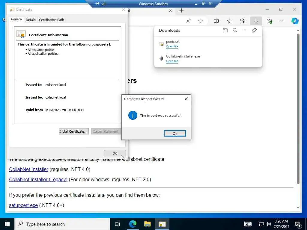The width and height of the screenshot is (307, 230).
Task: Open file link under CollabnetInstaller.exe
Action: coord(172,61)
